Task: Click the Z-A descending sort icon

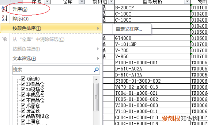Action: (x=5, y=18)
